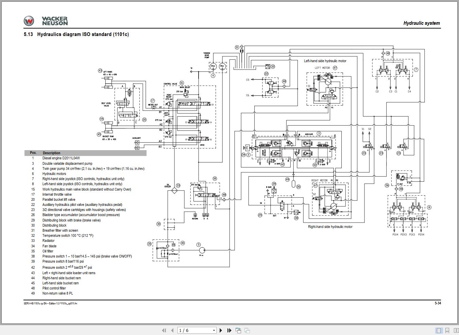
Task: Click inside the page number input field
Action: (x=190, y=330)
